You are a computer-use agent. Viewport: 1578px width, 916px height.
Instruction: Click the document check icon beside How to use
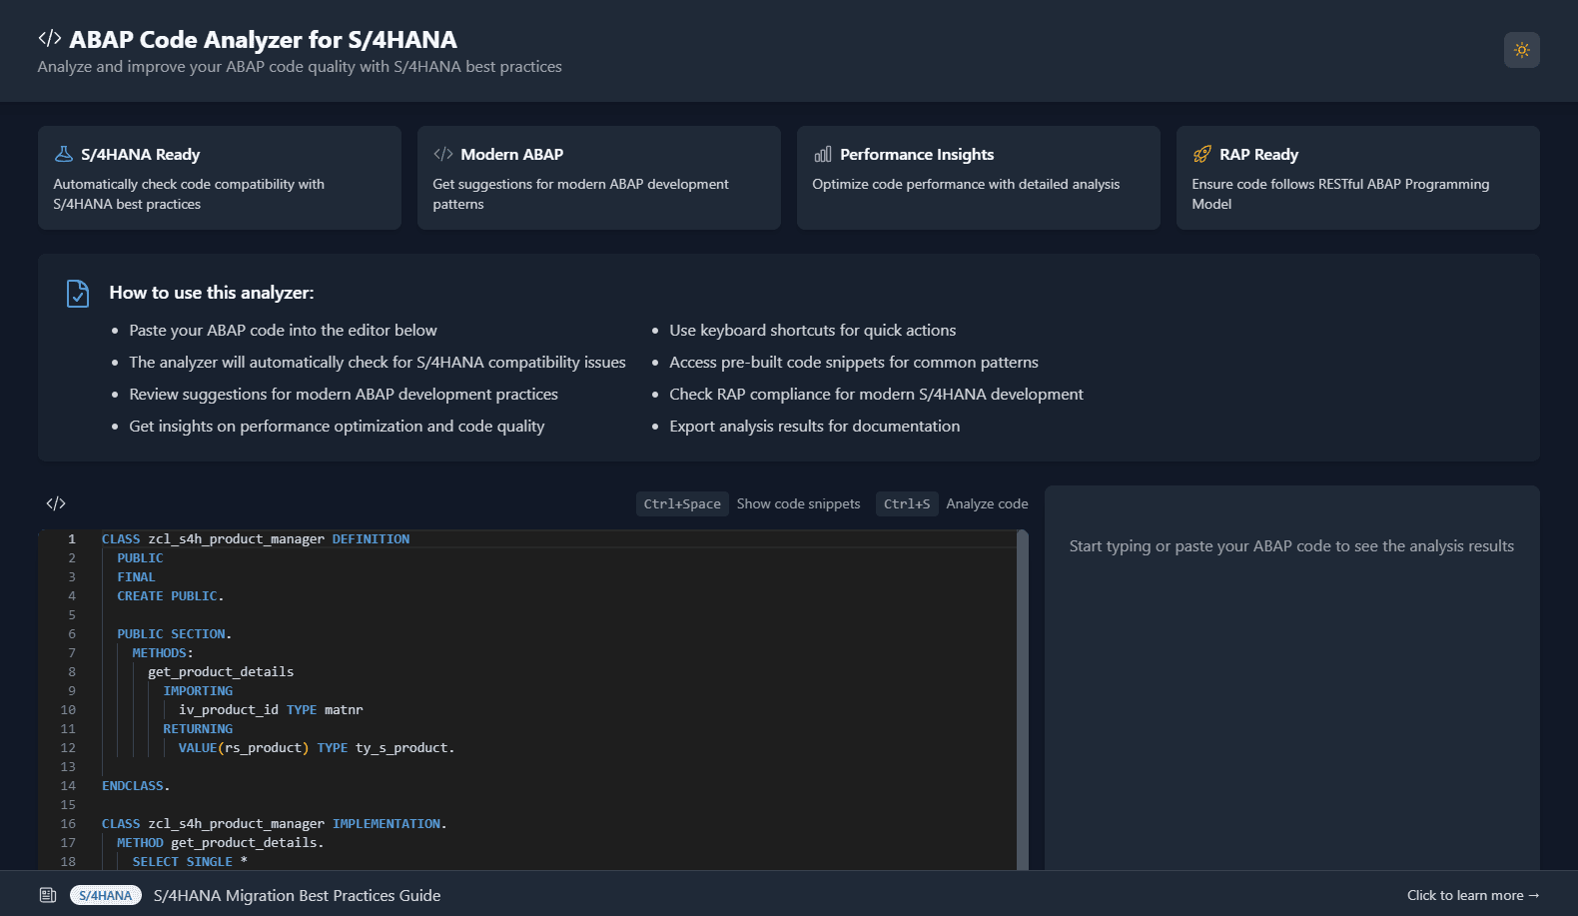click(x=77, y=293)
